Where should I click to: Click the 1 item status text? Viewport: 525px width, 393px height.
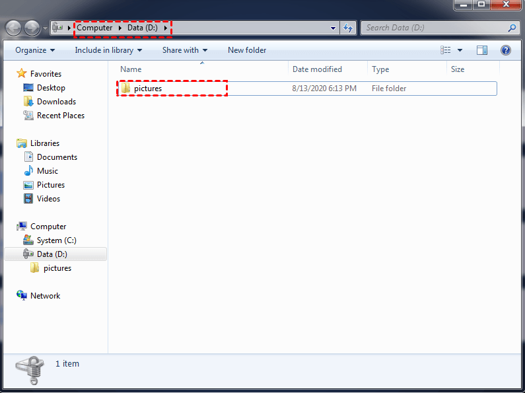(67, 364)
